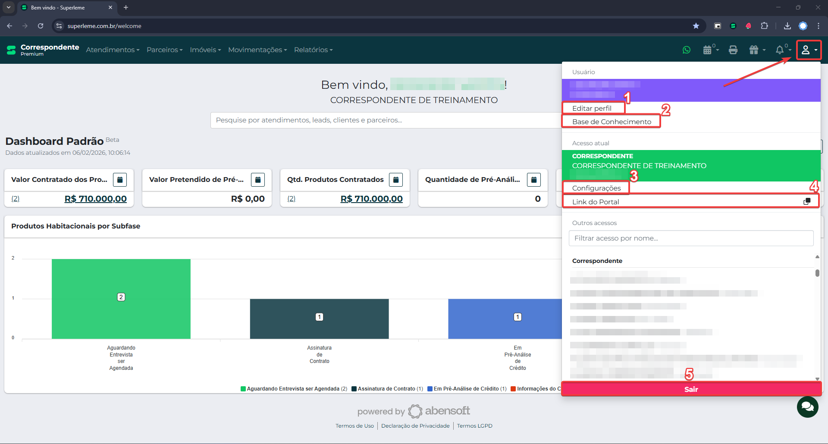Open the notifications bell icon
Image resolution: width=828 pixels, height=444 pixels.
(x=780, y=50)
